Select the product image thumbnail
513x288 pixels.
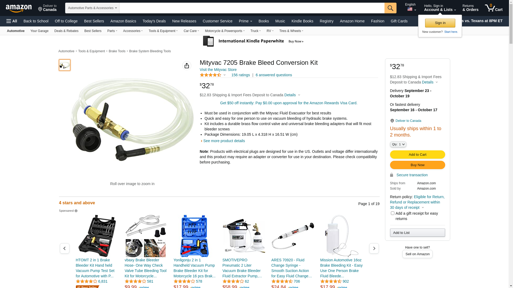point(65,65)
